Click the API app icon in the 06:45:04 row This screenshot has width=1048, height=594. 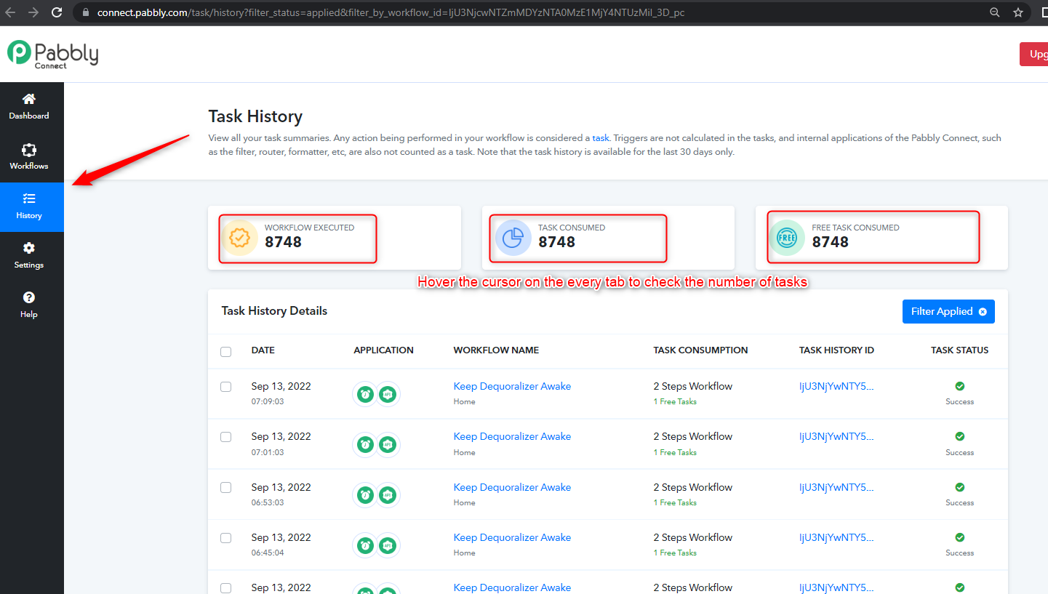388,545
